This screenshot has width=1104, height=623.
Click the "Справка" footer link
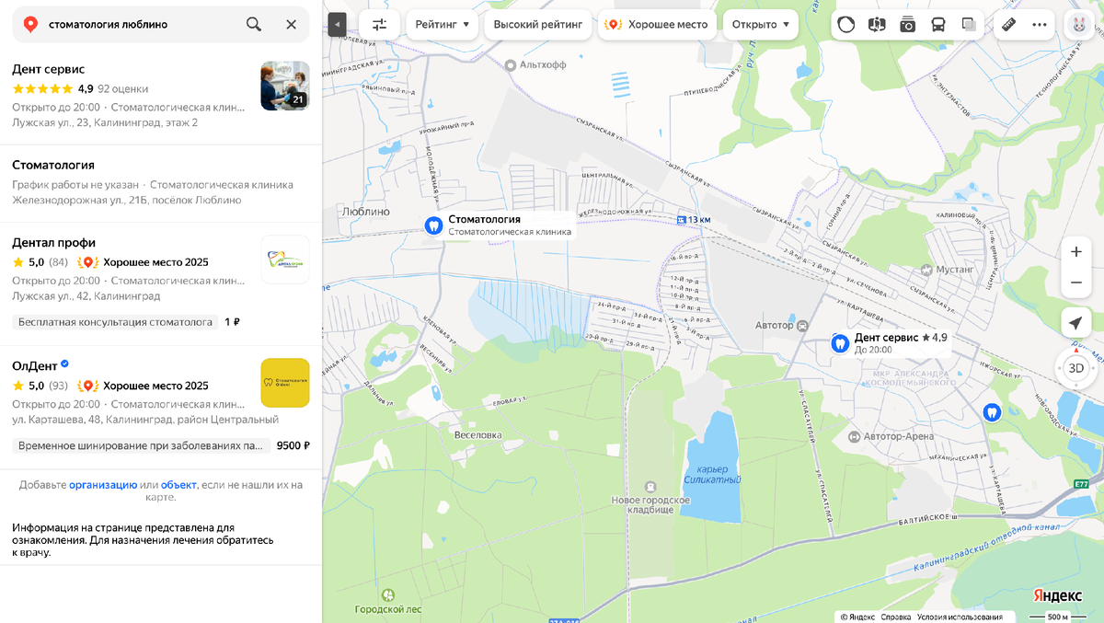[x=895, y=617]
